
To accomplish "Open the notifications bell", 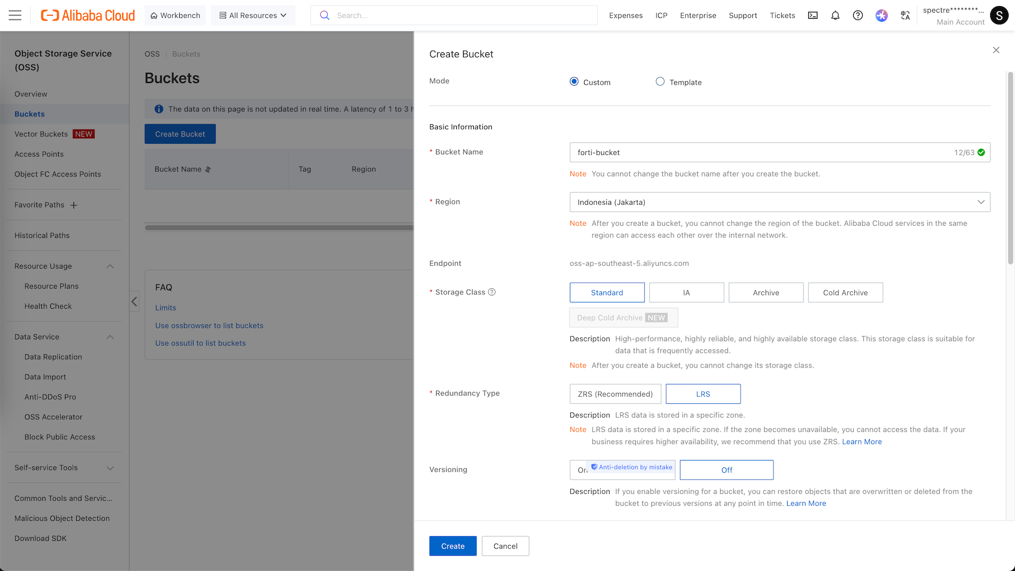I will (835, 15).
